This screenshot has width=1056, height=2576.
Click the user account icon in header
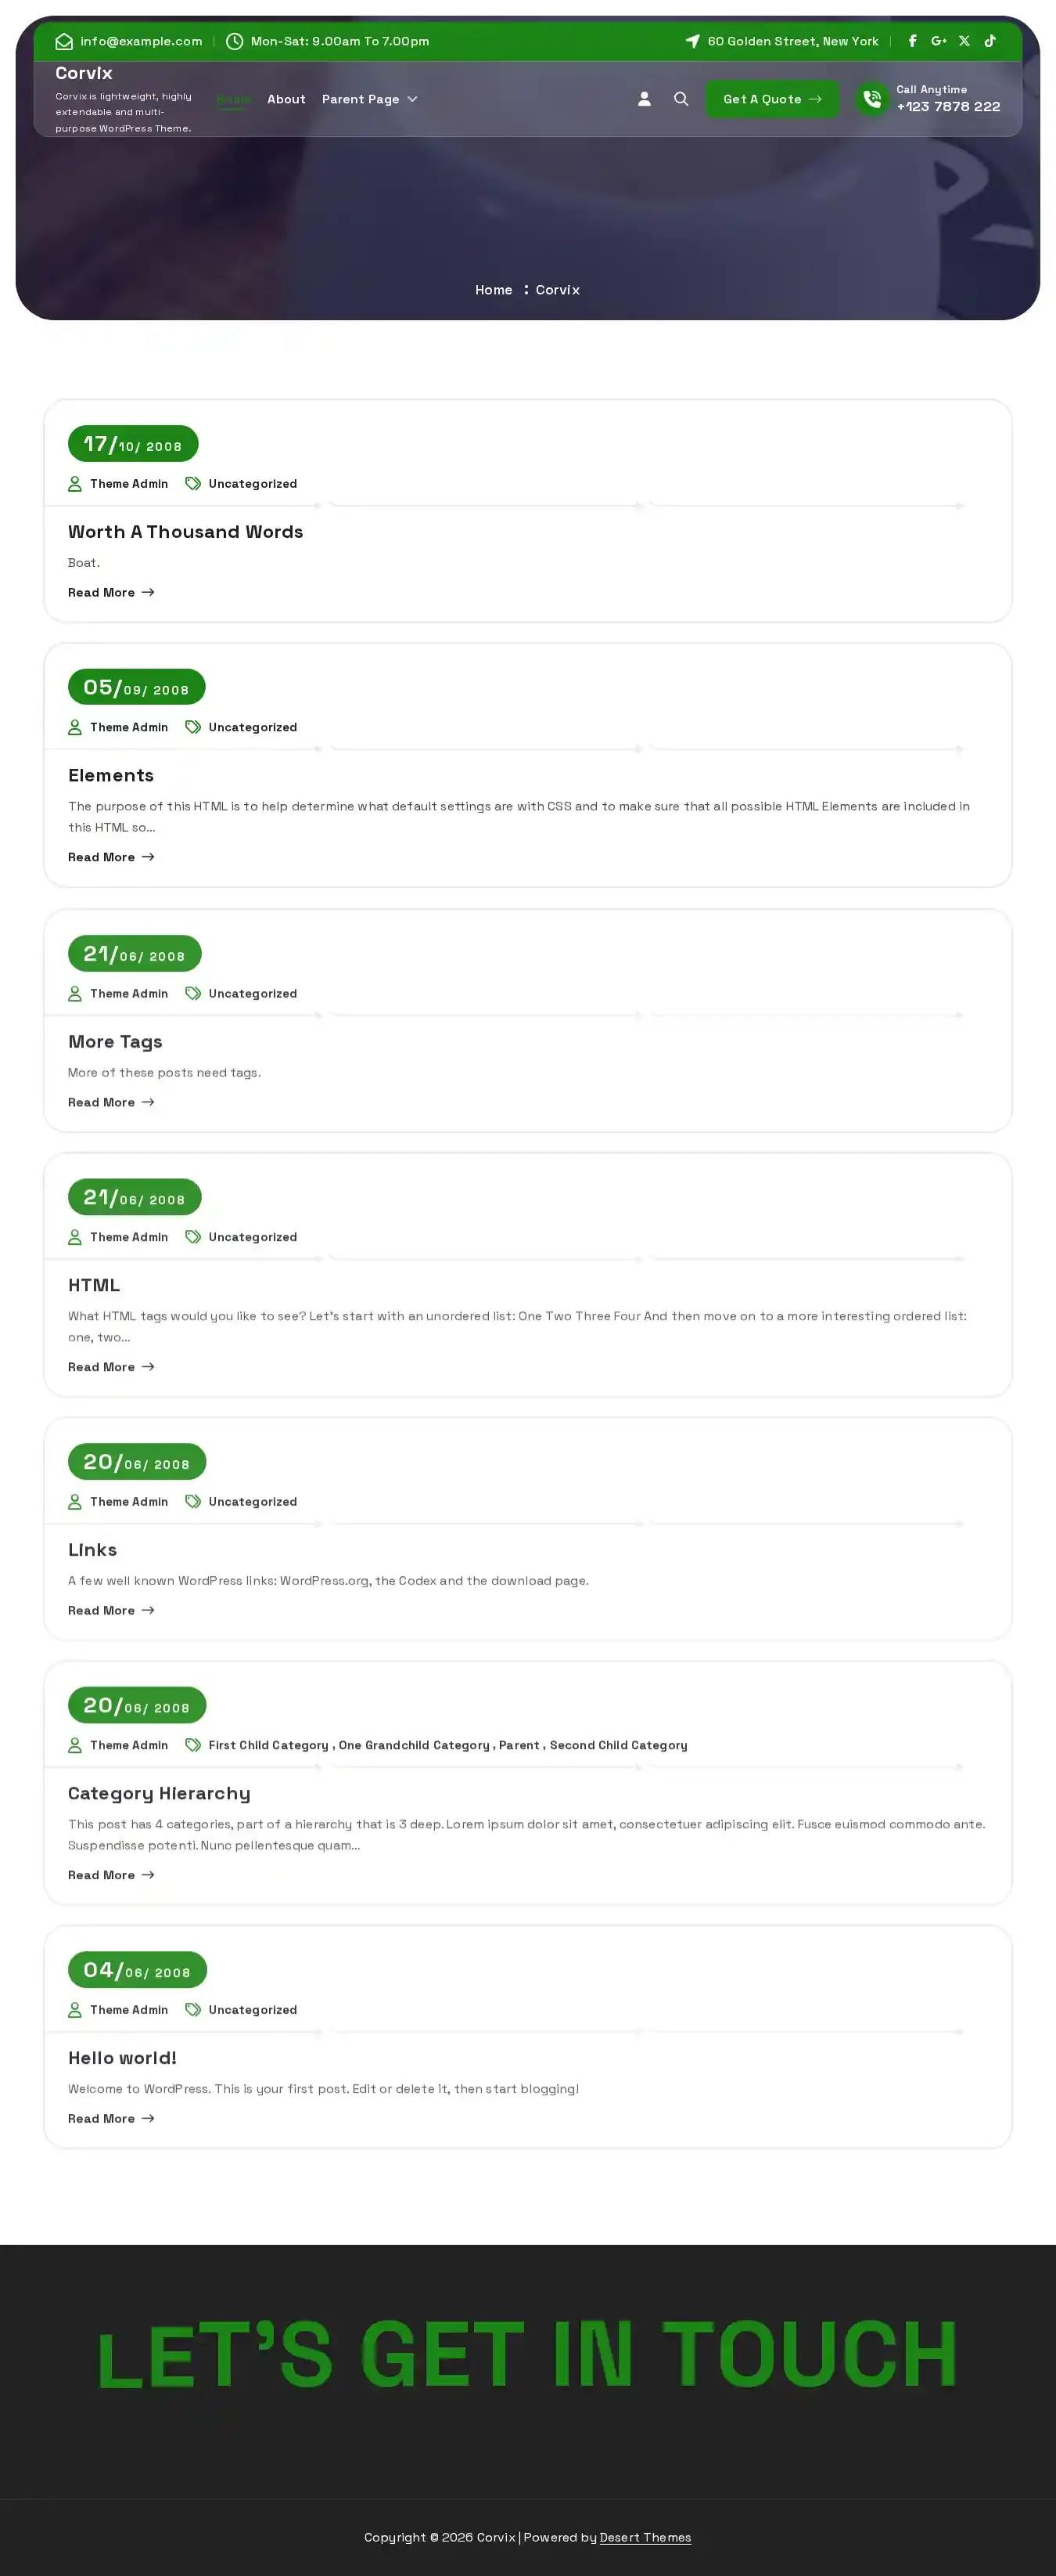point(645,99)
